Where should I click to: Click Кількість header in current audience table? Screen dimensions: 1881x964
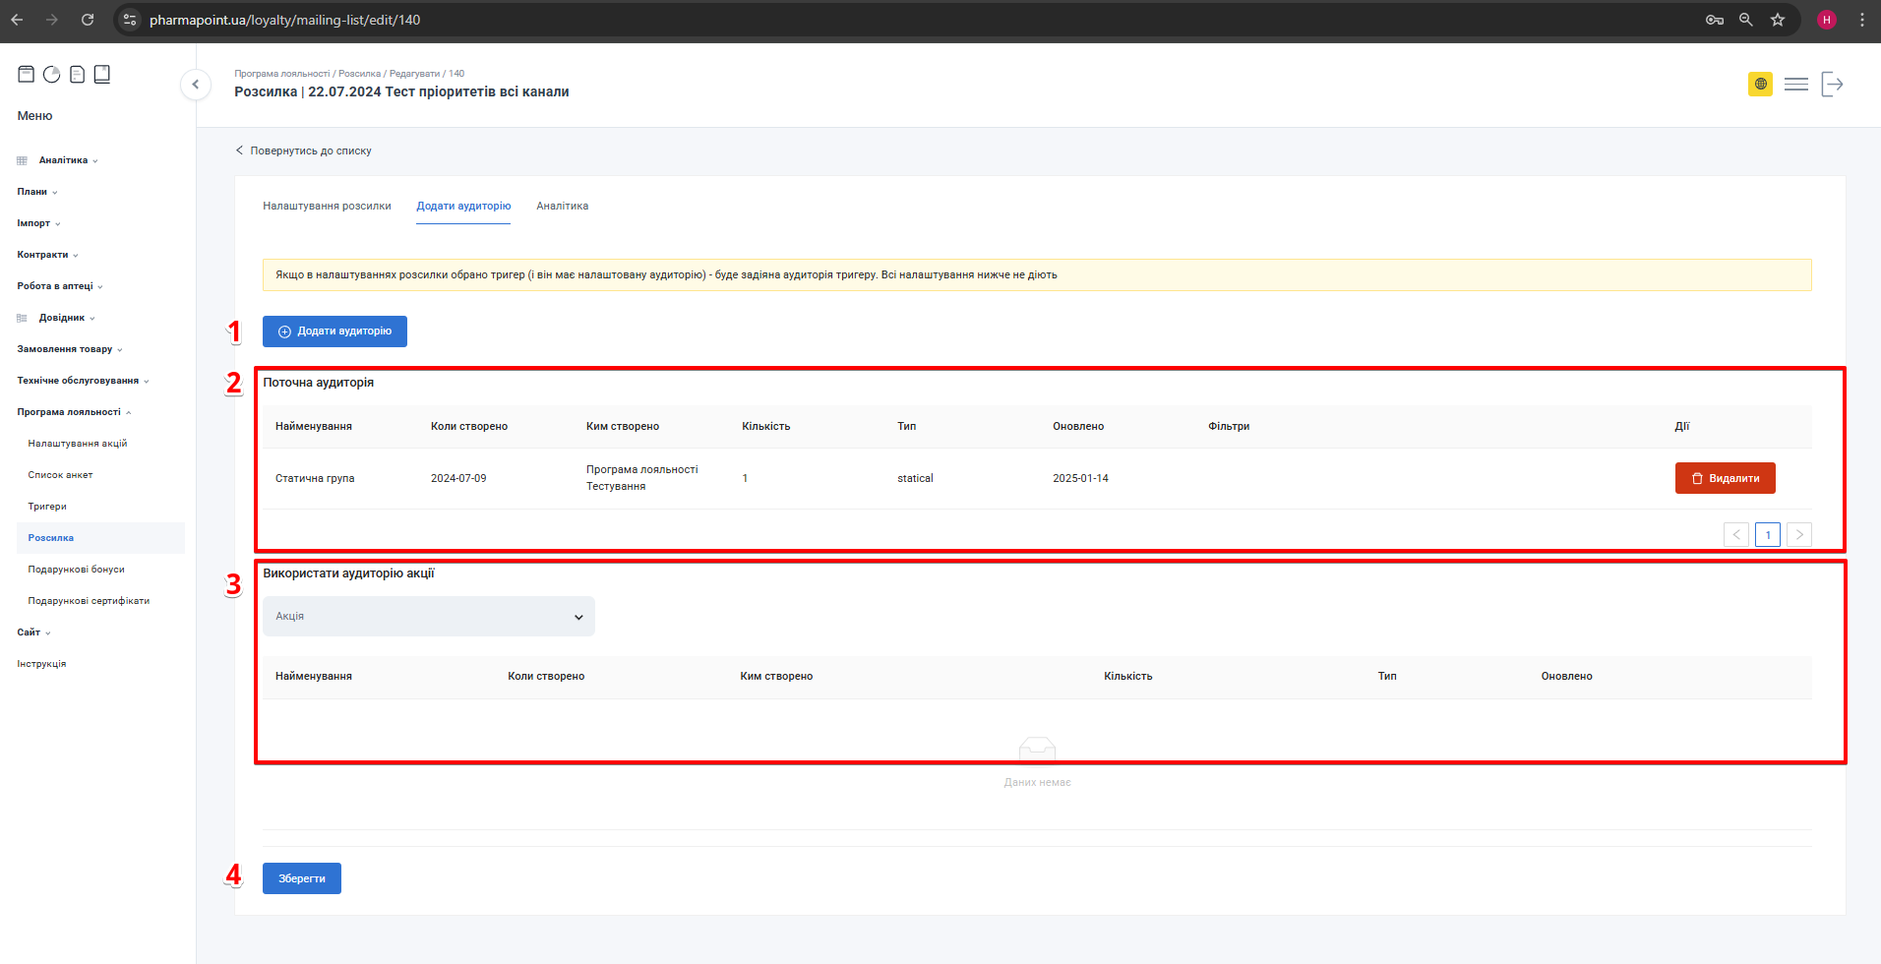[766, 427]
